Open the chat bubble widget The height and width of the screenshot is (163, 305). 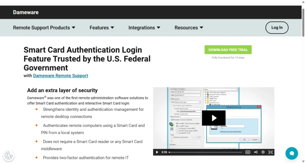coord(292,153)
